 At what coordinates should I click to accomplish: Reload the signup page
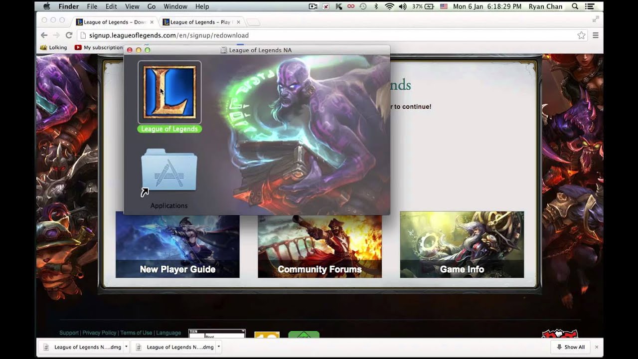(69, 35)
